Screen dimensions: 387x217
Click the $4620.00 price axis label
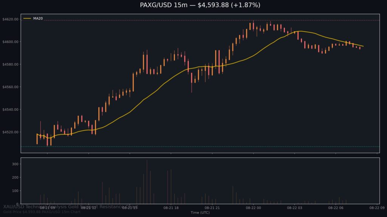(x=10, y=19)
